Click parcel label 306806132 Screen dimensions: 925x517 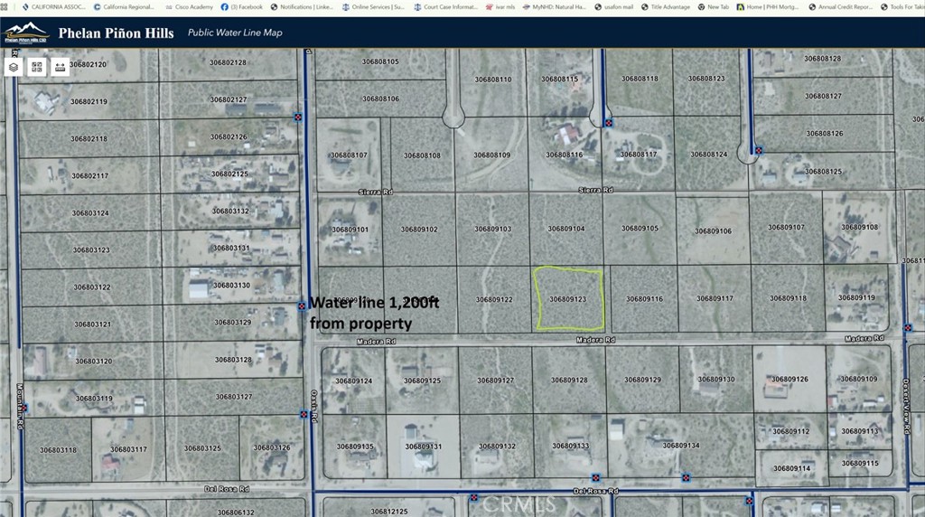coord(236,512)
